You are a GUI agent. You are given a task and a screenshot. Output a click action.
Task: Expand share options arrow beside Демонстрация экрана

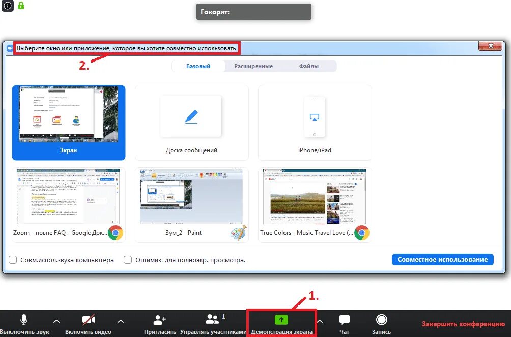[x=320, y=321]
